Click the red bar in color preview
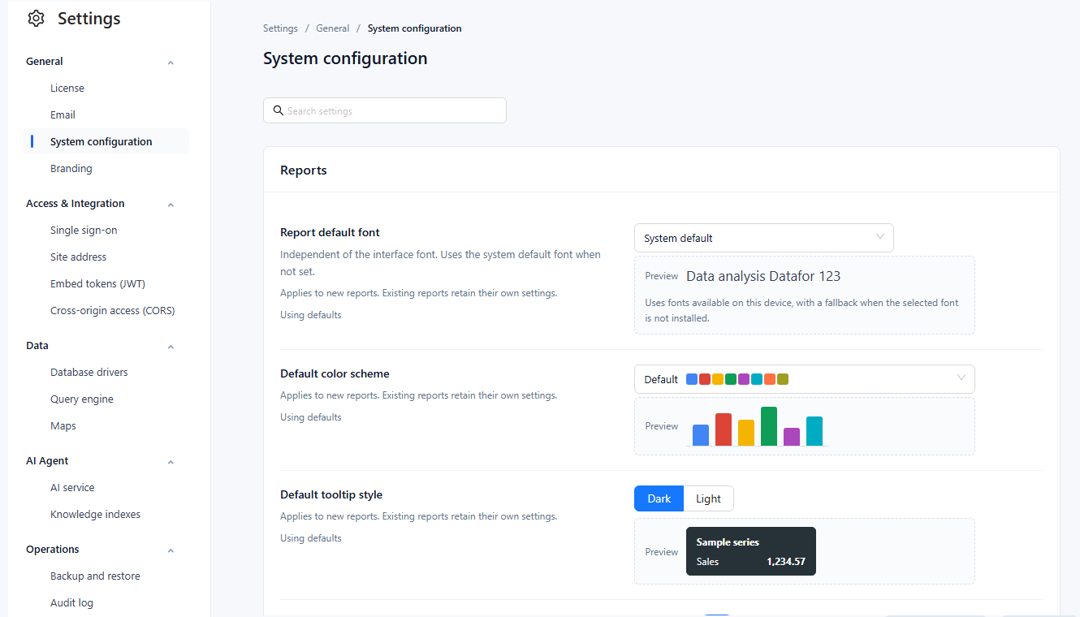The height and width of the screenshot is (617, 1080). pyautogui.click(x=724, y=429)
